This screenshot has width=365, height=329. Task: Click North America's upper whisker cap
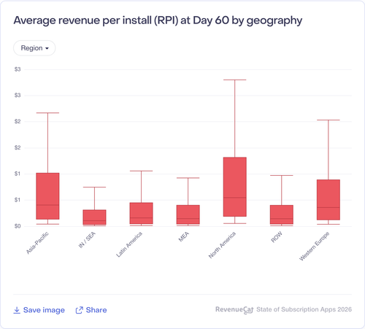[235, 80]
